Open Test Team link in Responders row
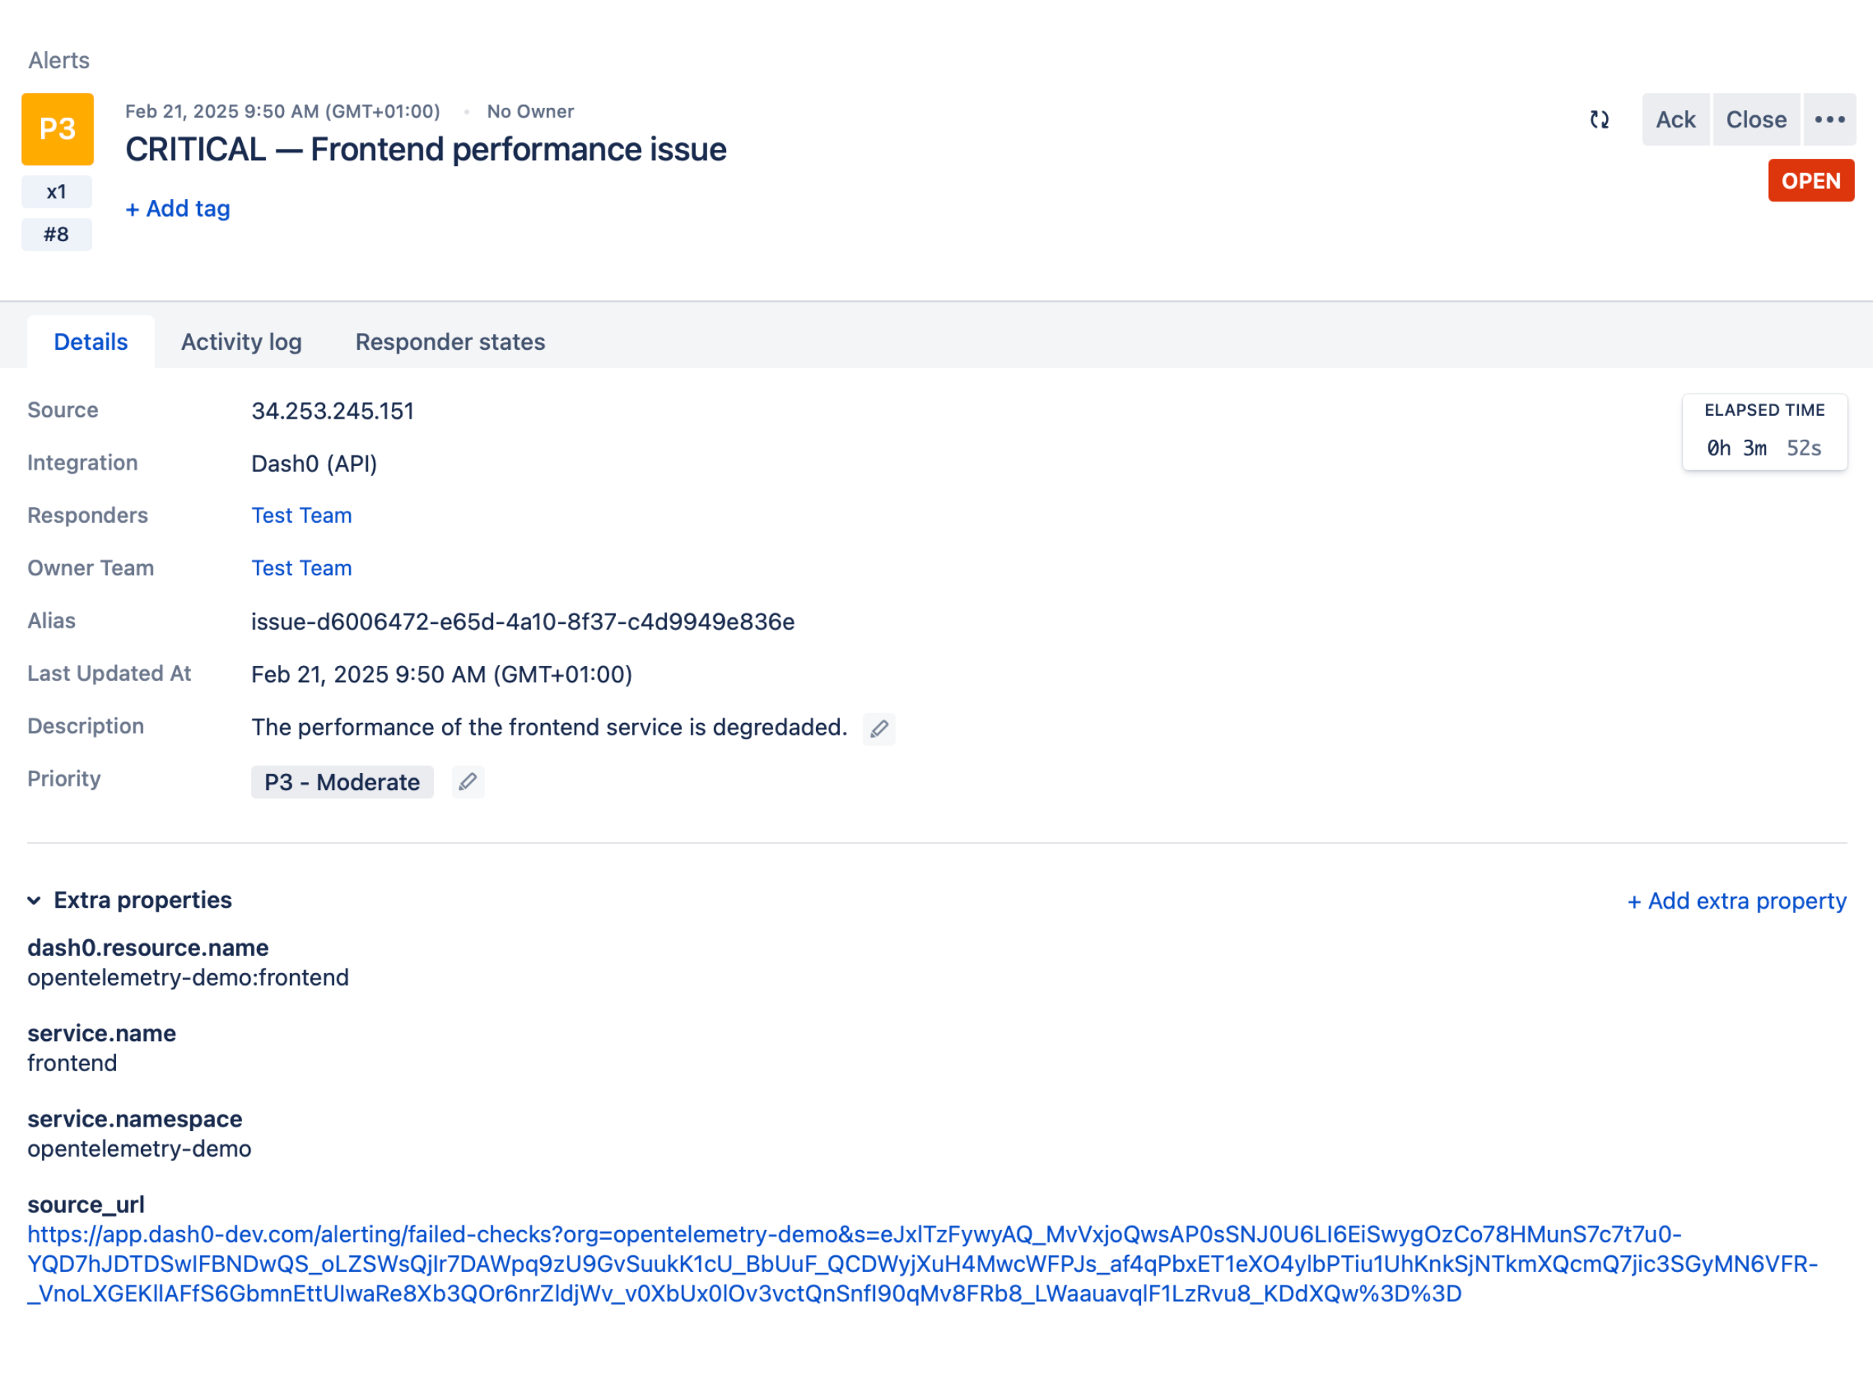This screenshot has width=1873, height=1397. click(301, 516)
